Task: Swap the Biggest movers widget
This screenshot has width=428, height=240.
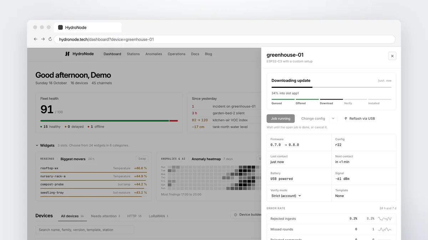Action: [x=142, y=159]
